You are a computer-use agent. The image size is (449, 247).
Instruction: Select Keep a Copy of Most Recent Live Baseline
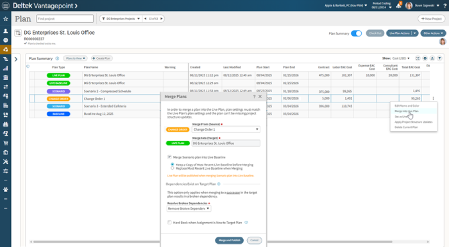coord(173,164)
